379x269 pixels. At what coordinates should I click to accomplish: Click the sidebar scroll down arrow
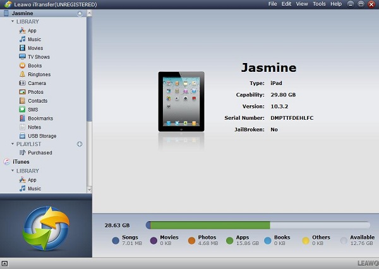(x=89, y=190)
